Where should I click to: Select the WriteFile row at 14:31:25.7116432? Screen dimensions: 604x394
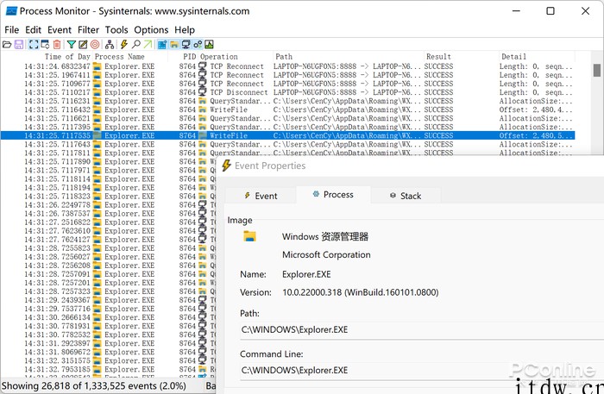click(287, 109)
